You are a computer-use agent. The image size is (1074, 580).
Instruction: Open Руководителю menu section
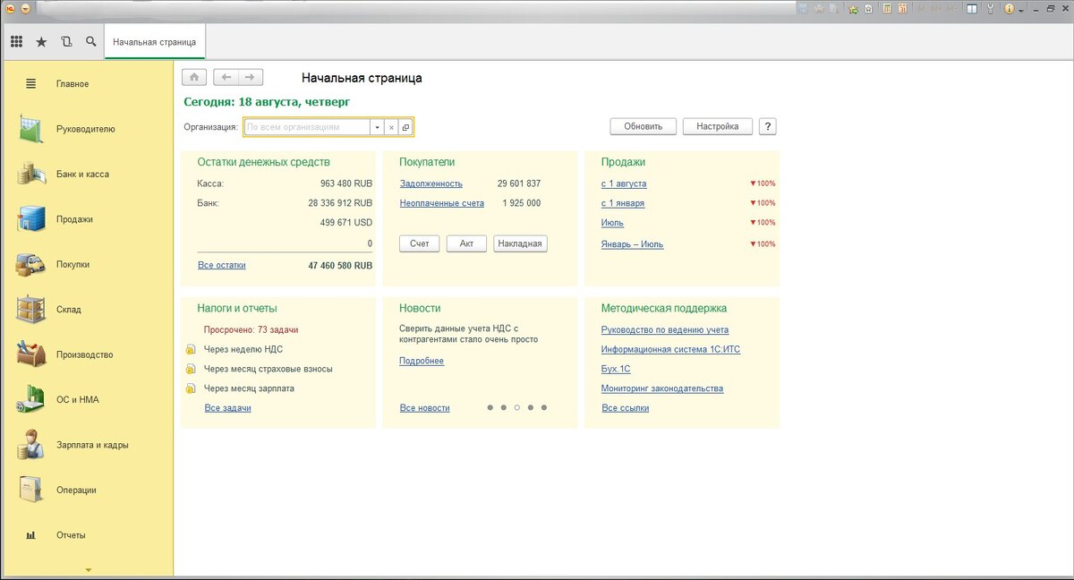click(85, 129)
